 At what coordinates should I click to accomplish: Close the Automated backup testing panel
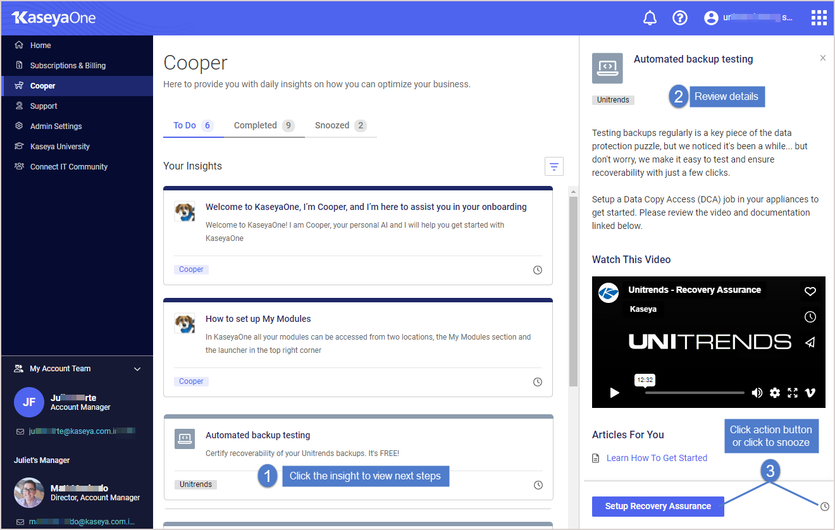[823, 58]
